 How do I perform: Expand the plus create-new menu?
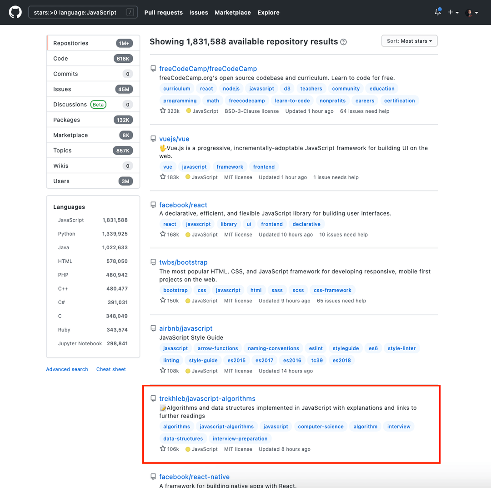(453, 12)
